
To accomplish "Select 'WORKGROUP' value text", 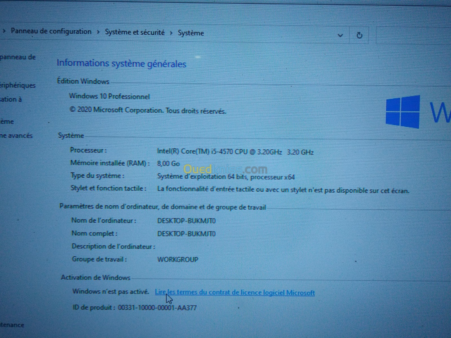I will pyautogui.click(x=178, y=259).
